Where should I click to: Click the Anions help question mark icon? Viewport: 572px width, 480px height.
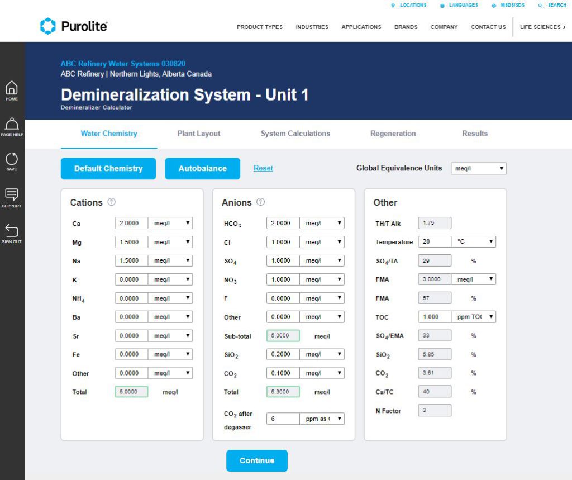[260, 202]
